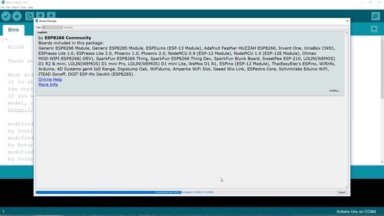The image size is (384, 216).
Task: Click the Boards Manager list scroll-down arrow
Action: pyautogui.click(x=346, y=187)
